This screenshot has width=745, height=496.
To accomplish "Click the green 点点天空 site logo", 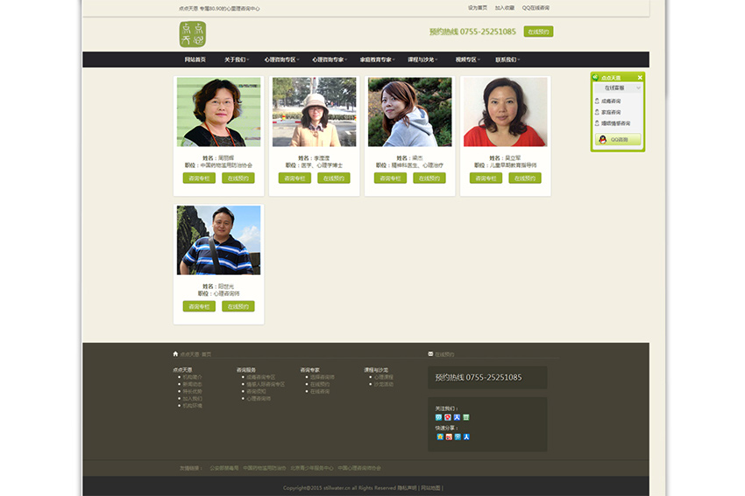I will pyautogui.click(x=192, y=34).
